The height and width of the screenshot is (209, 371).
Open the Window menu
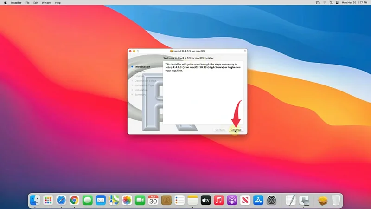[x=46, y=3]
